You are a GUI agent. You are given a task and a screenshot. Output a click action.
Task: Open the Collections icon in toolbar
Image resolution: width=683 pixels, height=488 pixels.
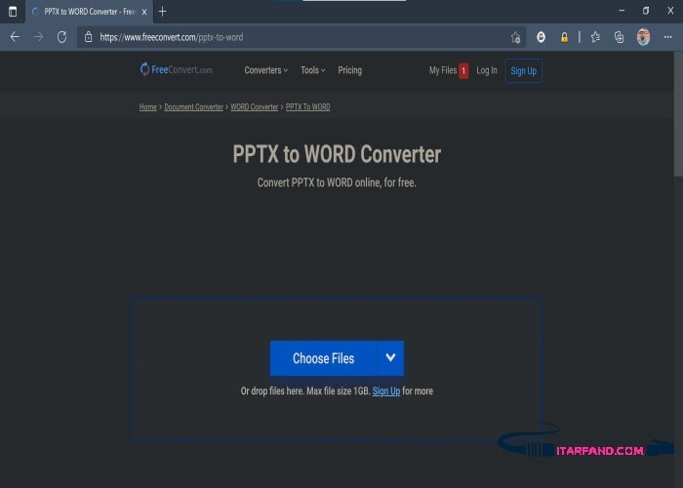click(x=619, y=37)
